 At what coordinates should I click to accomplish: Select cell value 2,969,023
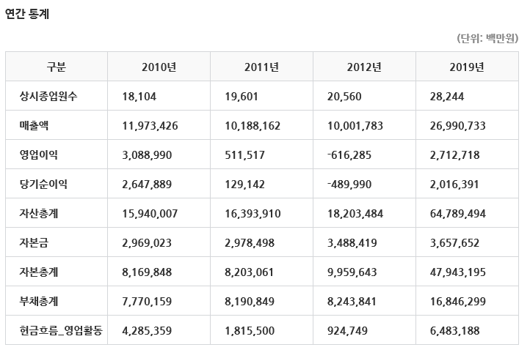tap(147, 243)
